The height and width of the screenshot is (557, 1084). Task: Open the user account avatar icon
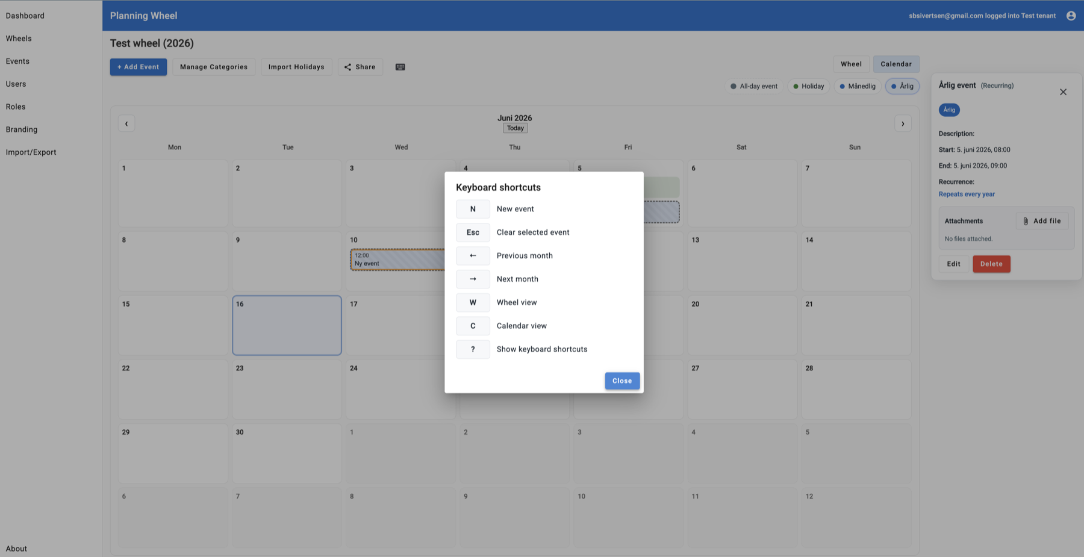(x=1071, y=16)
